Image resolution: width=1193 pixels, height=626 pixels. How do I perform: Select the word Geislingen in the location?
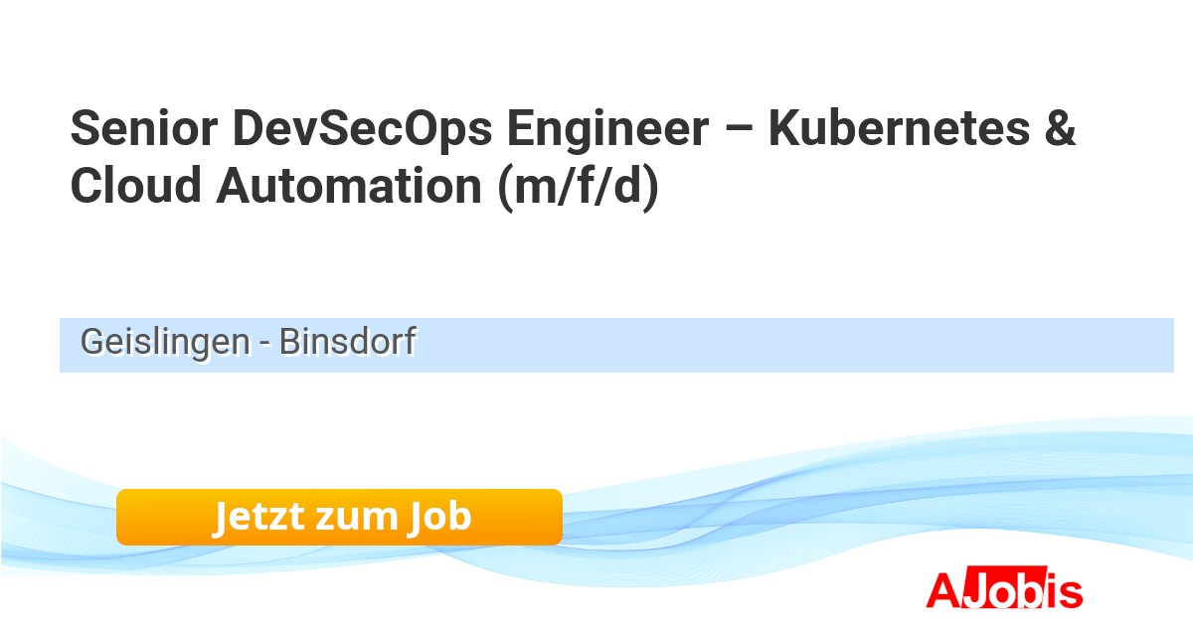165,343
